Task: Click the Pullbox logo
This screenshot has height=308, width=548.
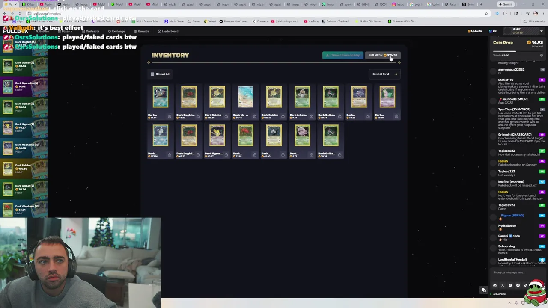Action: (15, 31)
